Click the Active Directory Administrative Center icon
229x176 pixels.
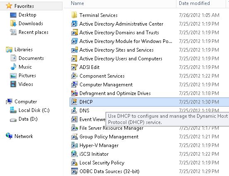point(75,24)
